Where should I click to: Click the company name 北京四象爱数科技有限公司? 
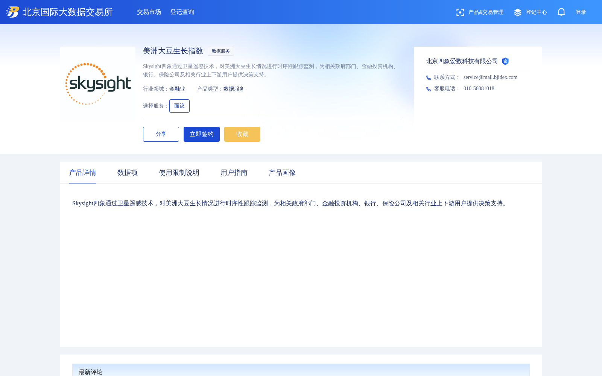[462, 61]
